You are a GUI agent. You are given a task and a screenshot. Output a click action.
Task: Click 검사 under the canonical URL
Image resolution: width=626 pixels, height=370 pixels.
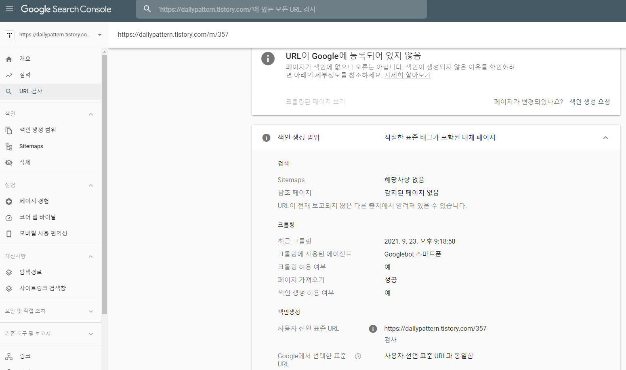point(391,340)
